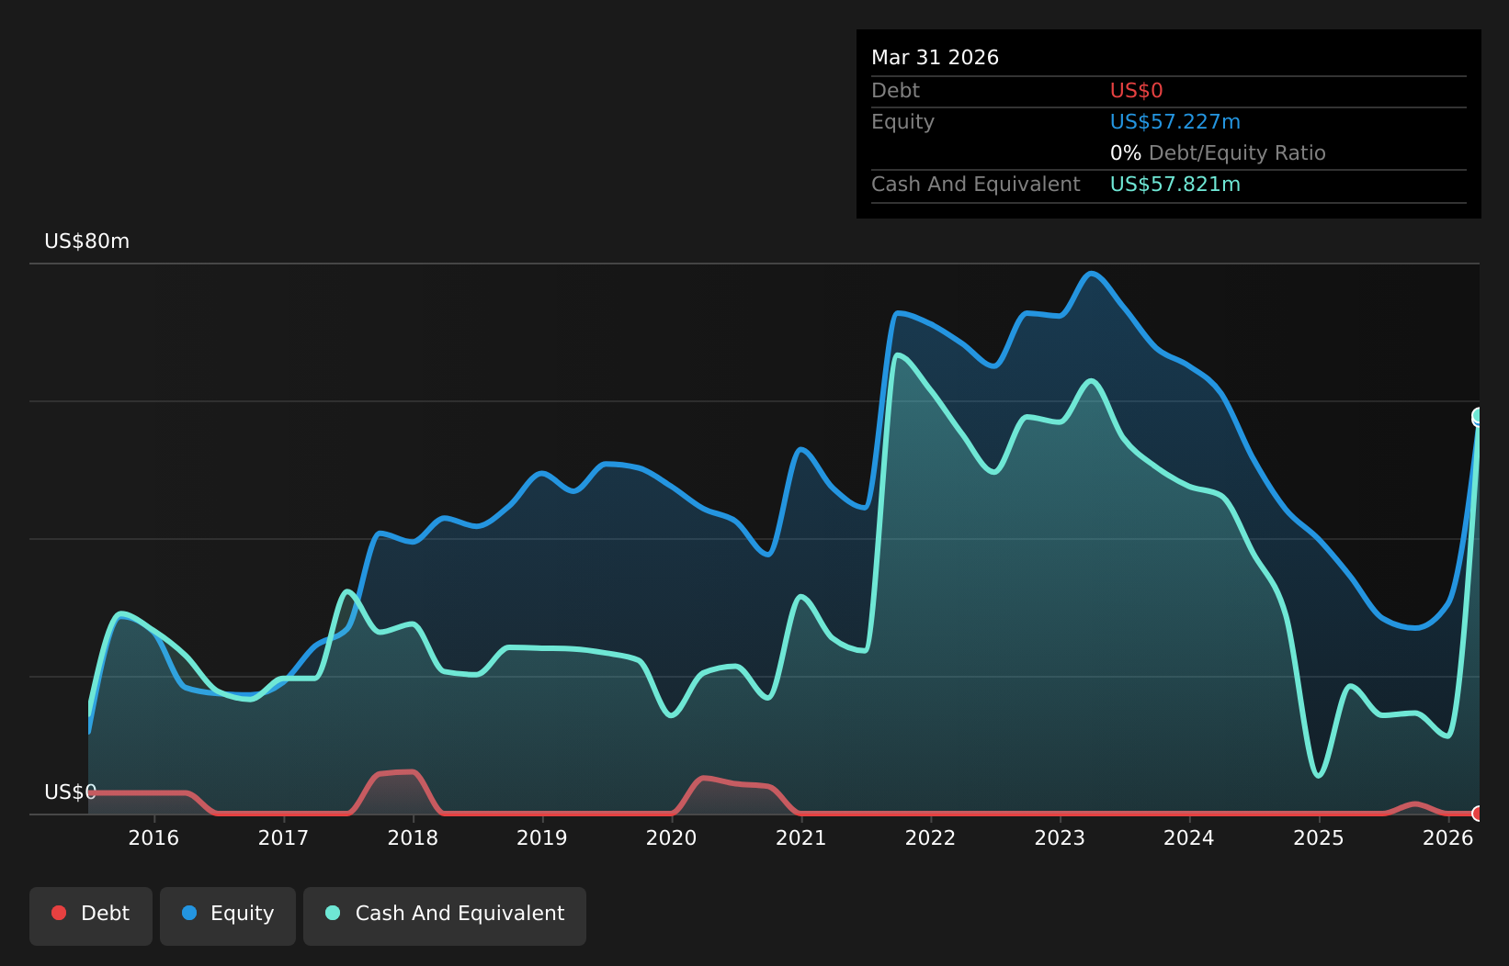Click the 2019 x-axis label

click(x=542, y=837)
